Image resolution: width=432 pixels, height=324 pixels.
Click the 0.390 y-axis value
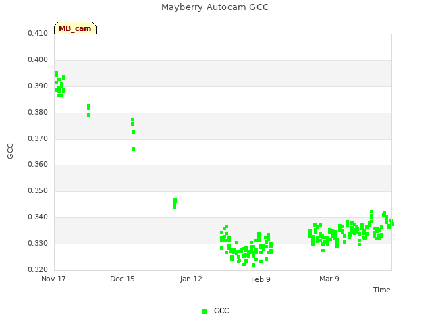38,86
